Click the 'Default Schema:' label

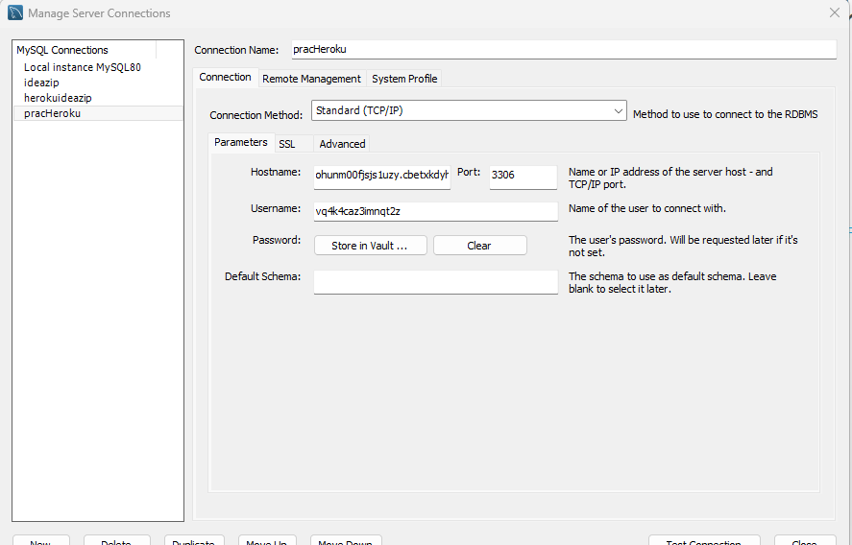[262, 277]
